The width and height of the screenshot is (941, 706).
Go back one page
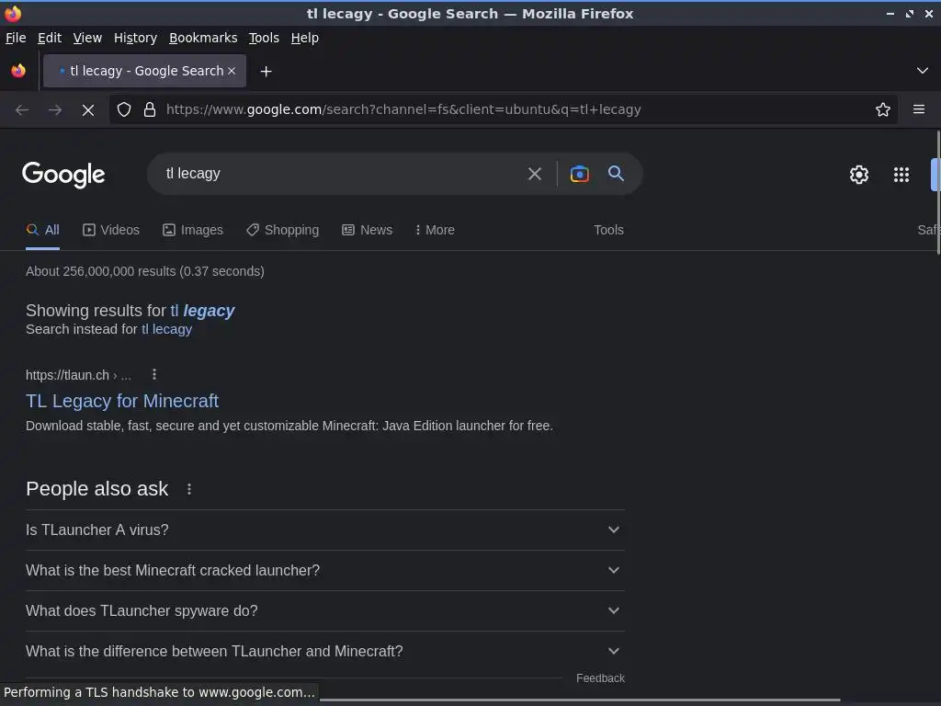(x=22, y=110)
